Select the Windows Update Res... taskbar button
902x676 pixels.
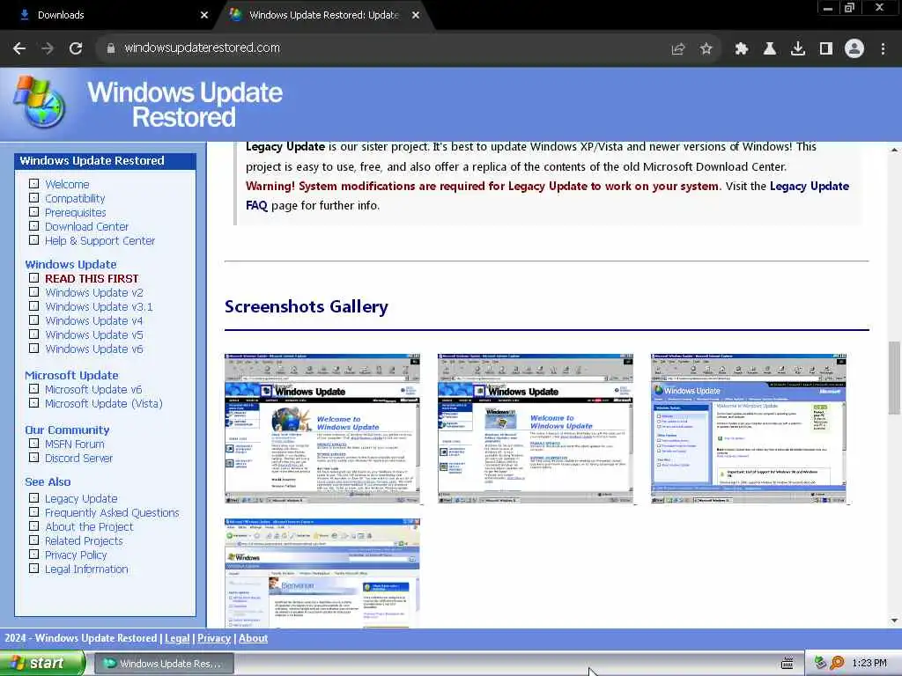click(x=164, y=664)
